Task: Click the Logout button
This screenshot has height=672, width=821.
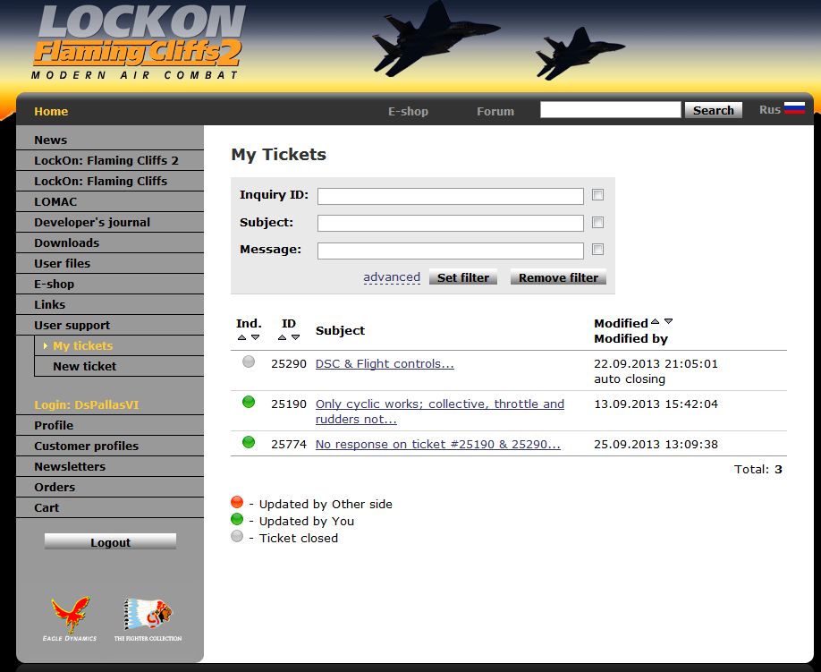Action: [x=110, y=541]
